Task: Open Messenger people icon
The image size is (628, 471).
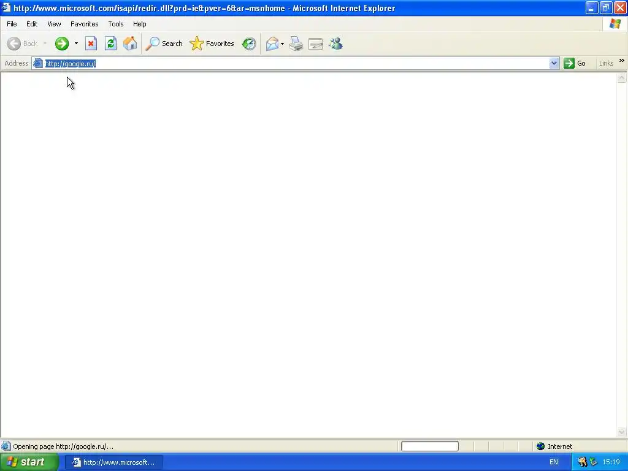Action: pos(335,44)
